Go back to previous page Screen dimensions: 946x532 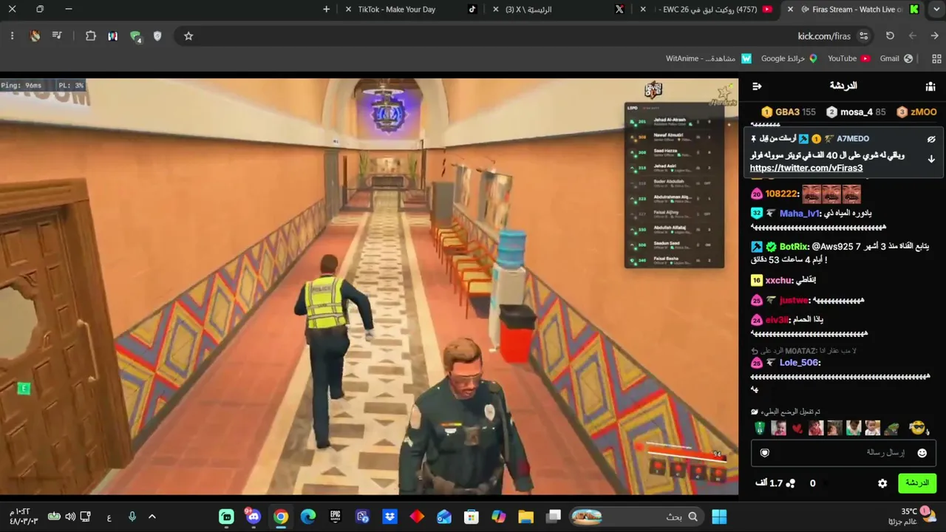click(935, 35)
